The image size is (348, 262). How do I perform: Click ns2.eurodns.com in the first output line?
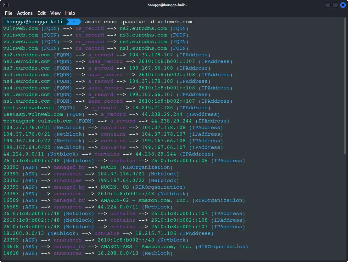click(143, 28)
